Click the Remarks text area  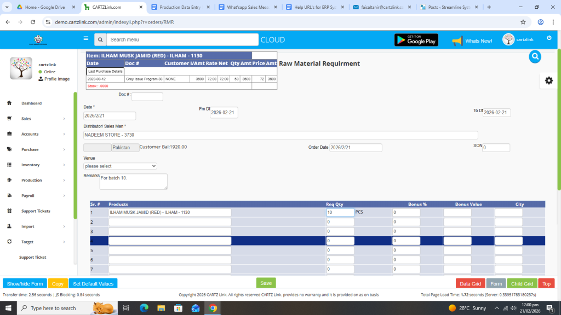coord(133,182)
